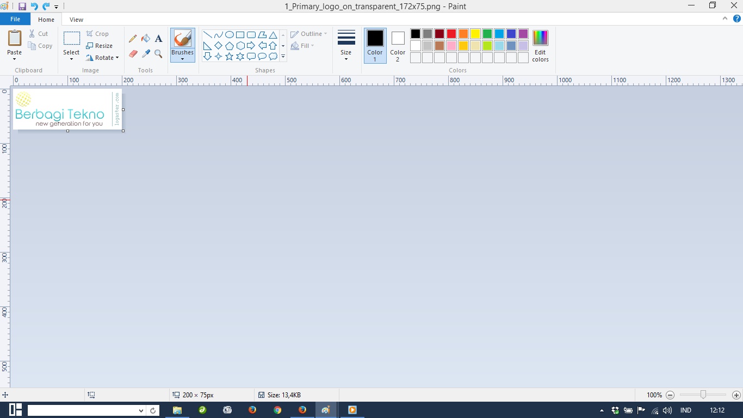Click the rectangular Select tool icon
743x418 pixels.
[x=71, y=39]
